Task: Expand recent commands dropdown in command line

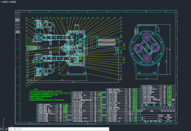Action: [x=11, y=129]
